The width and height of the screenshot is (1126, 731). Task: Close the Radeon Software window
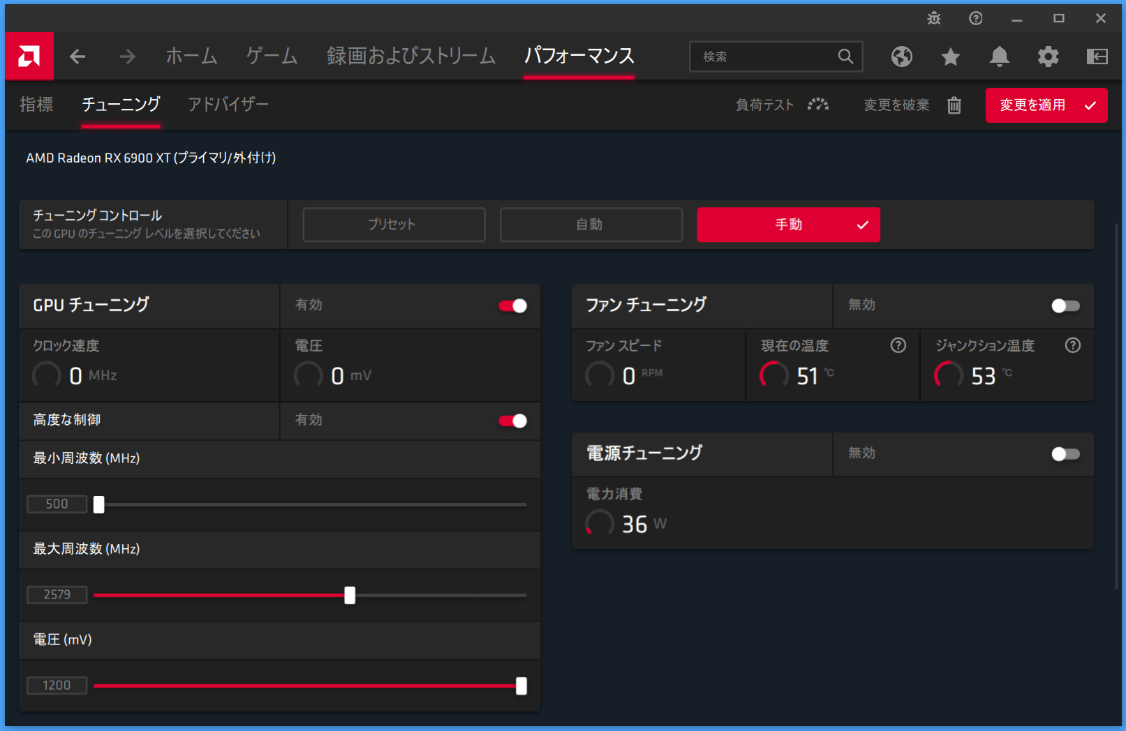click(1101, 19)
